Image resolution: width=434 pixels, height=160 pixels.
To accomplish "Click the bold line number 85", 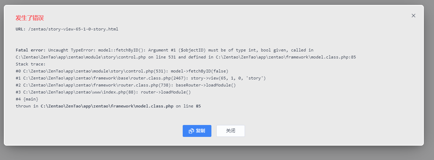I will tap(198, 106).
